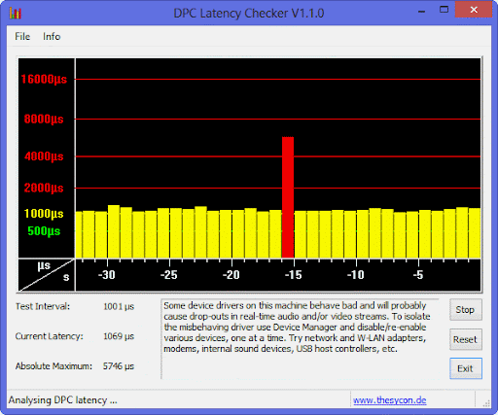Click the -30 time axis label

point(106,275)
